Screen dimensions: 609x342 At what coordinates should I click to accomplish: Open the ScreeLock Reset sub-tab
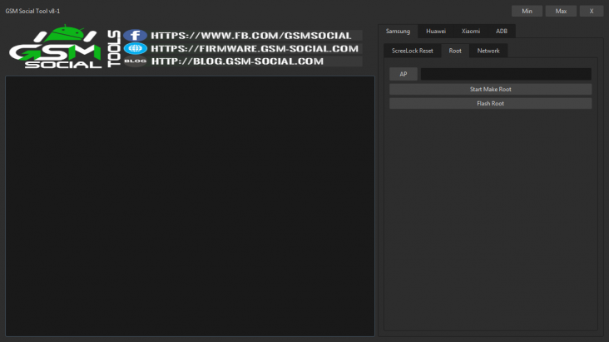click(x=412, y=51)
